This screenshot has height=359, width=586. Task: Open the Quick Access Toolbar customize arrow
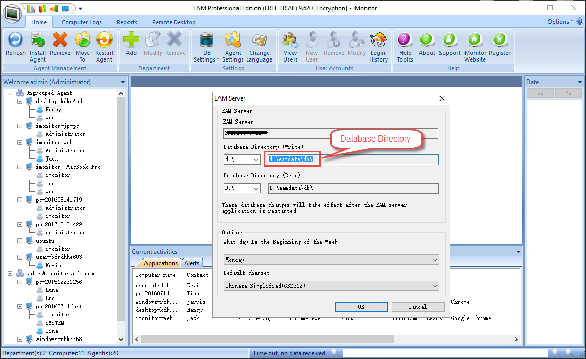coord(80,8)
